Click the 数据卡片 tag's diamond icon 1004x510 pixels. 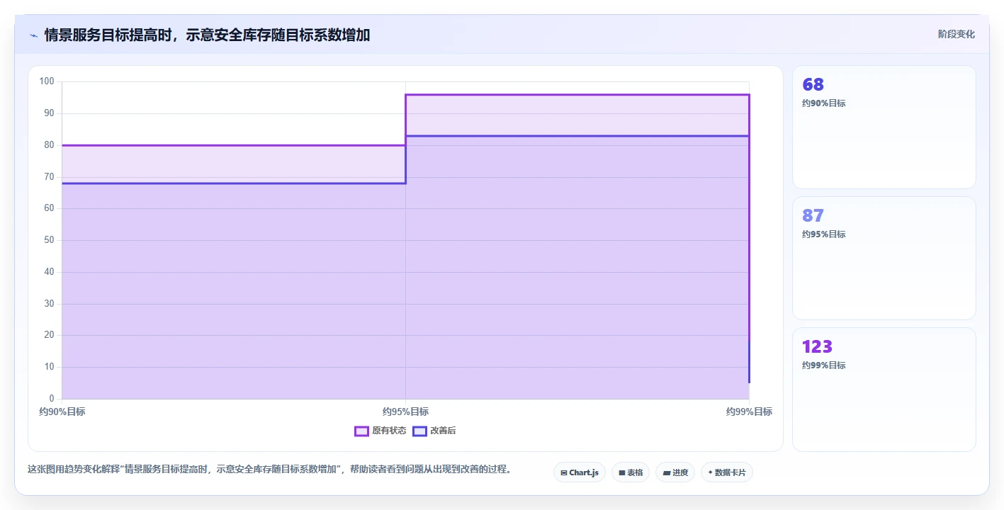710,472
